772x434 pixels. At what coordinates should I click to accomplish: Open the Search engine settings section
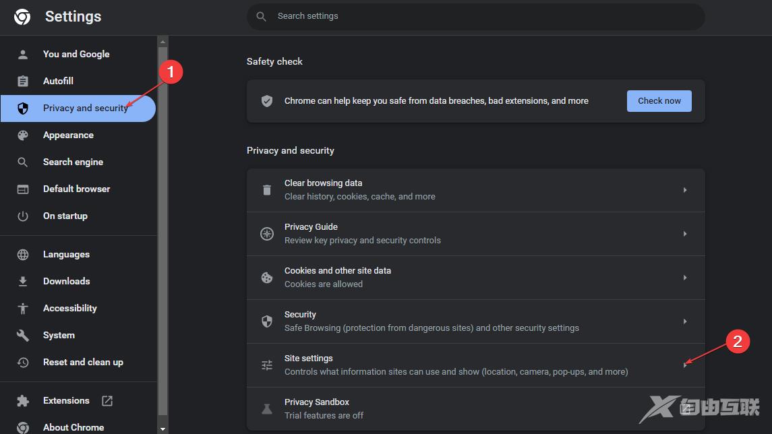(x=73, y=162)
